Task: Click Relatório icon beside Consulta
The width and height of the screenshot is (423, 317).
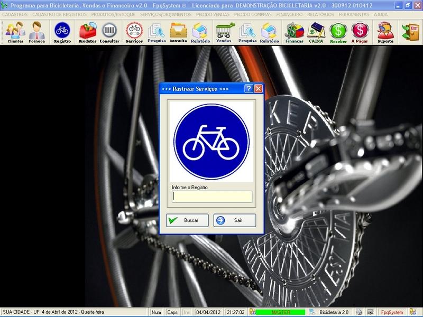Action: pos(200,32)
